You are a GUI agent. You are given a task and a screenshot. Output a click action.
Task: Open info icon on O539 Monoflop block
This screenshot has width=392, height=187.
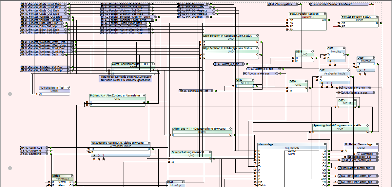point(373,58)
